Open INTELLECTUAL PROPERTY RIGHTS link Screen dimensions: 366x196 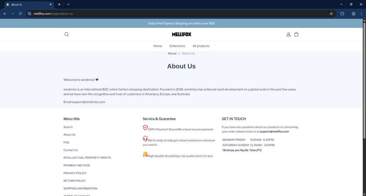pyautogui.click(x=87, y=158)
